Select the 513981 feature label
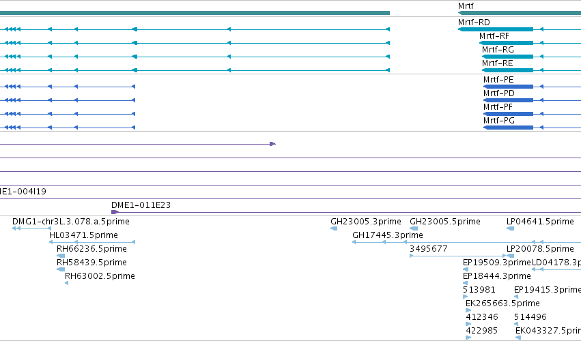This screenshot has height=341, width=581. 479,290
